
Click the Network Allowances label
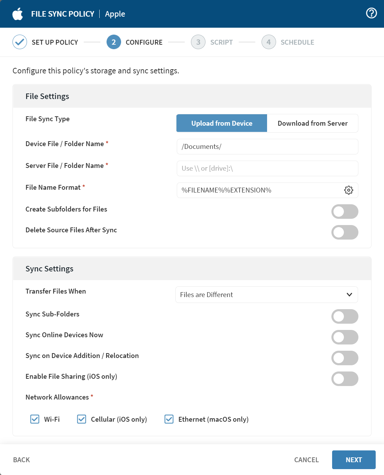(57, 397)
